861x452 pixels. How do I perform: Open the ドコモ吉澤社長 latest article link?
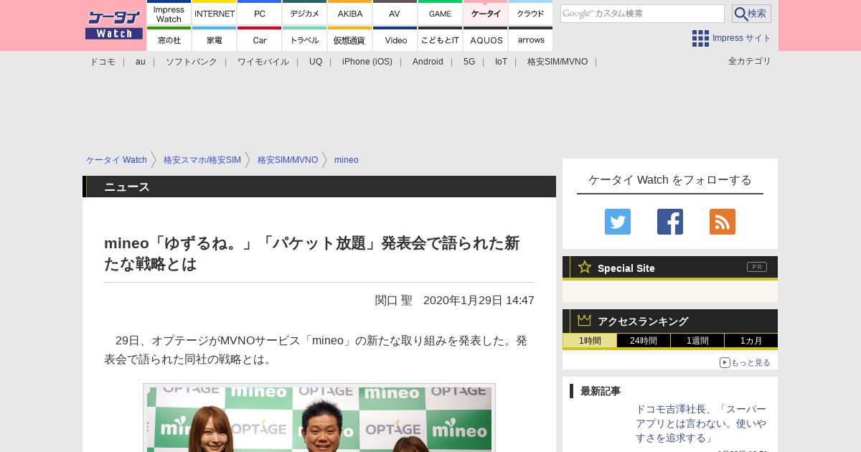click(701, 423)
